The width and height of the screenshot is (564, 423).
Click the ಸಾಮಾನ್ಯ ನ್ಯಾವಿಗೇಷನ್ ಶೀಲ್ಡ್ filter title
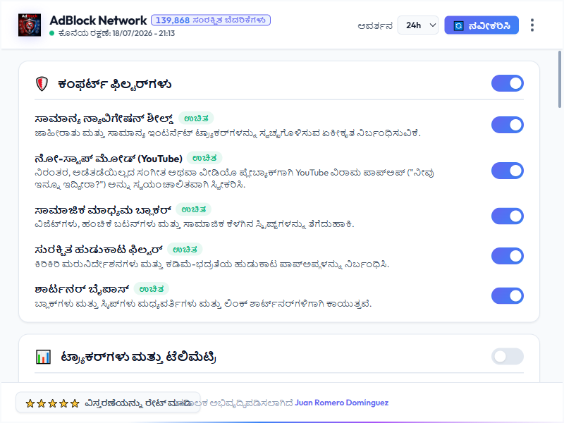[104, 118]
